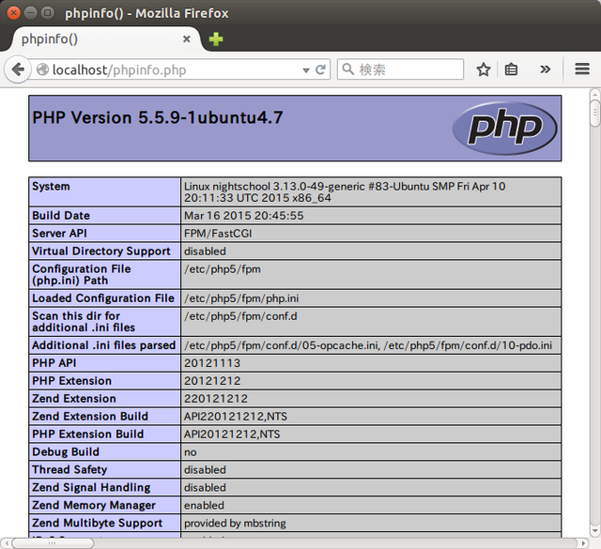Click the PHP Extension Build label
Viewport: 601px width, 549px height.
(87, 435)
